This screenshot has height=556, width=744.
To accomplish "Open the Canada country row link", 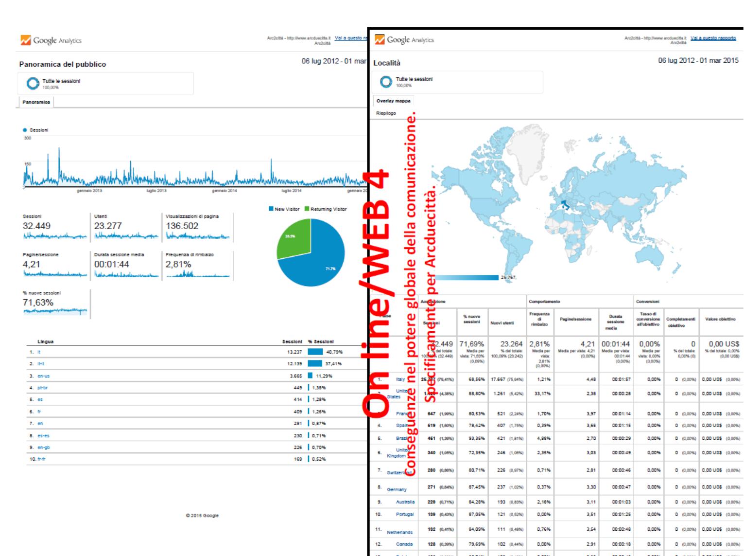I will [x=405, y=544].
